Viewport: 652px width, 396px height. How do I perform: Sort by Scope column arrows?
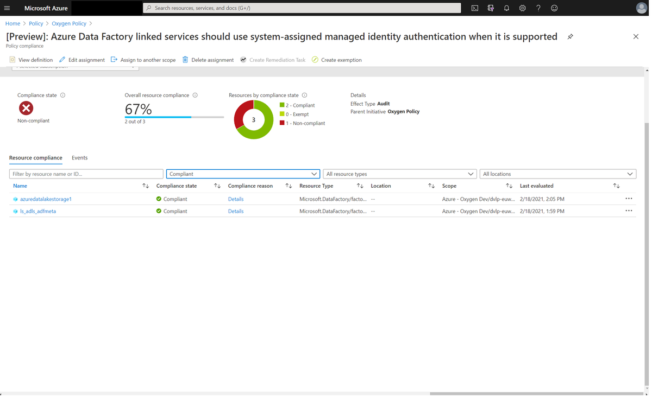(509, 186)
